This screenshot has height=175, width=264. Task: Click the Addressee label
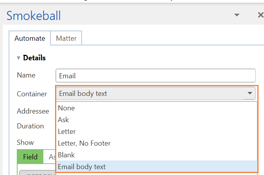[33, 111]
